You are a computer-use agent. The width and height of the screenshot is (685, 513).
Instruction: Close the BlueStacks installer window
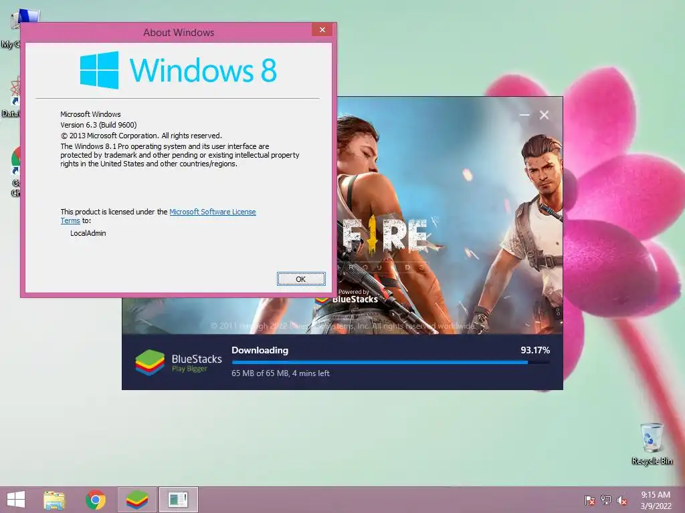point(544,115)
